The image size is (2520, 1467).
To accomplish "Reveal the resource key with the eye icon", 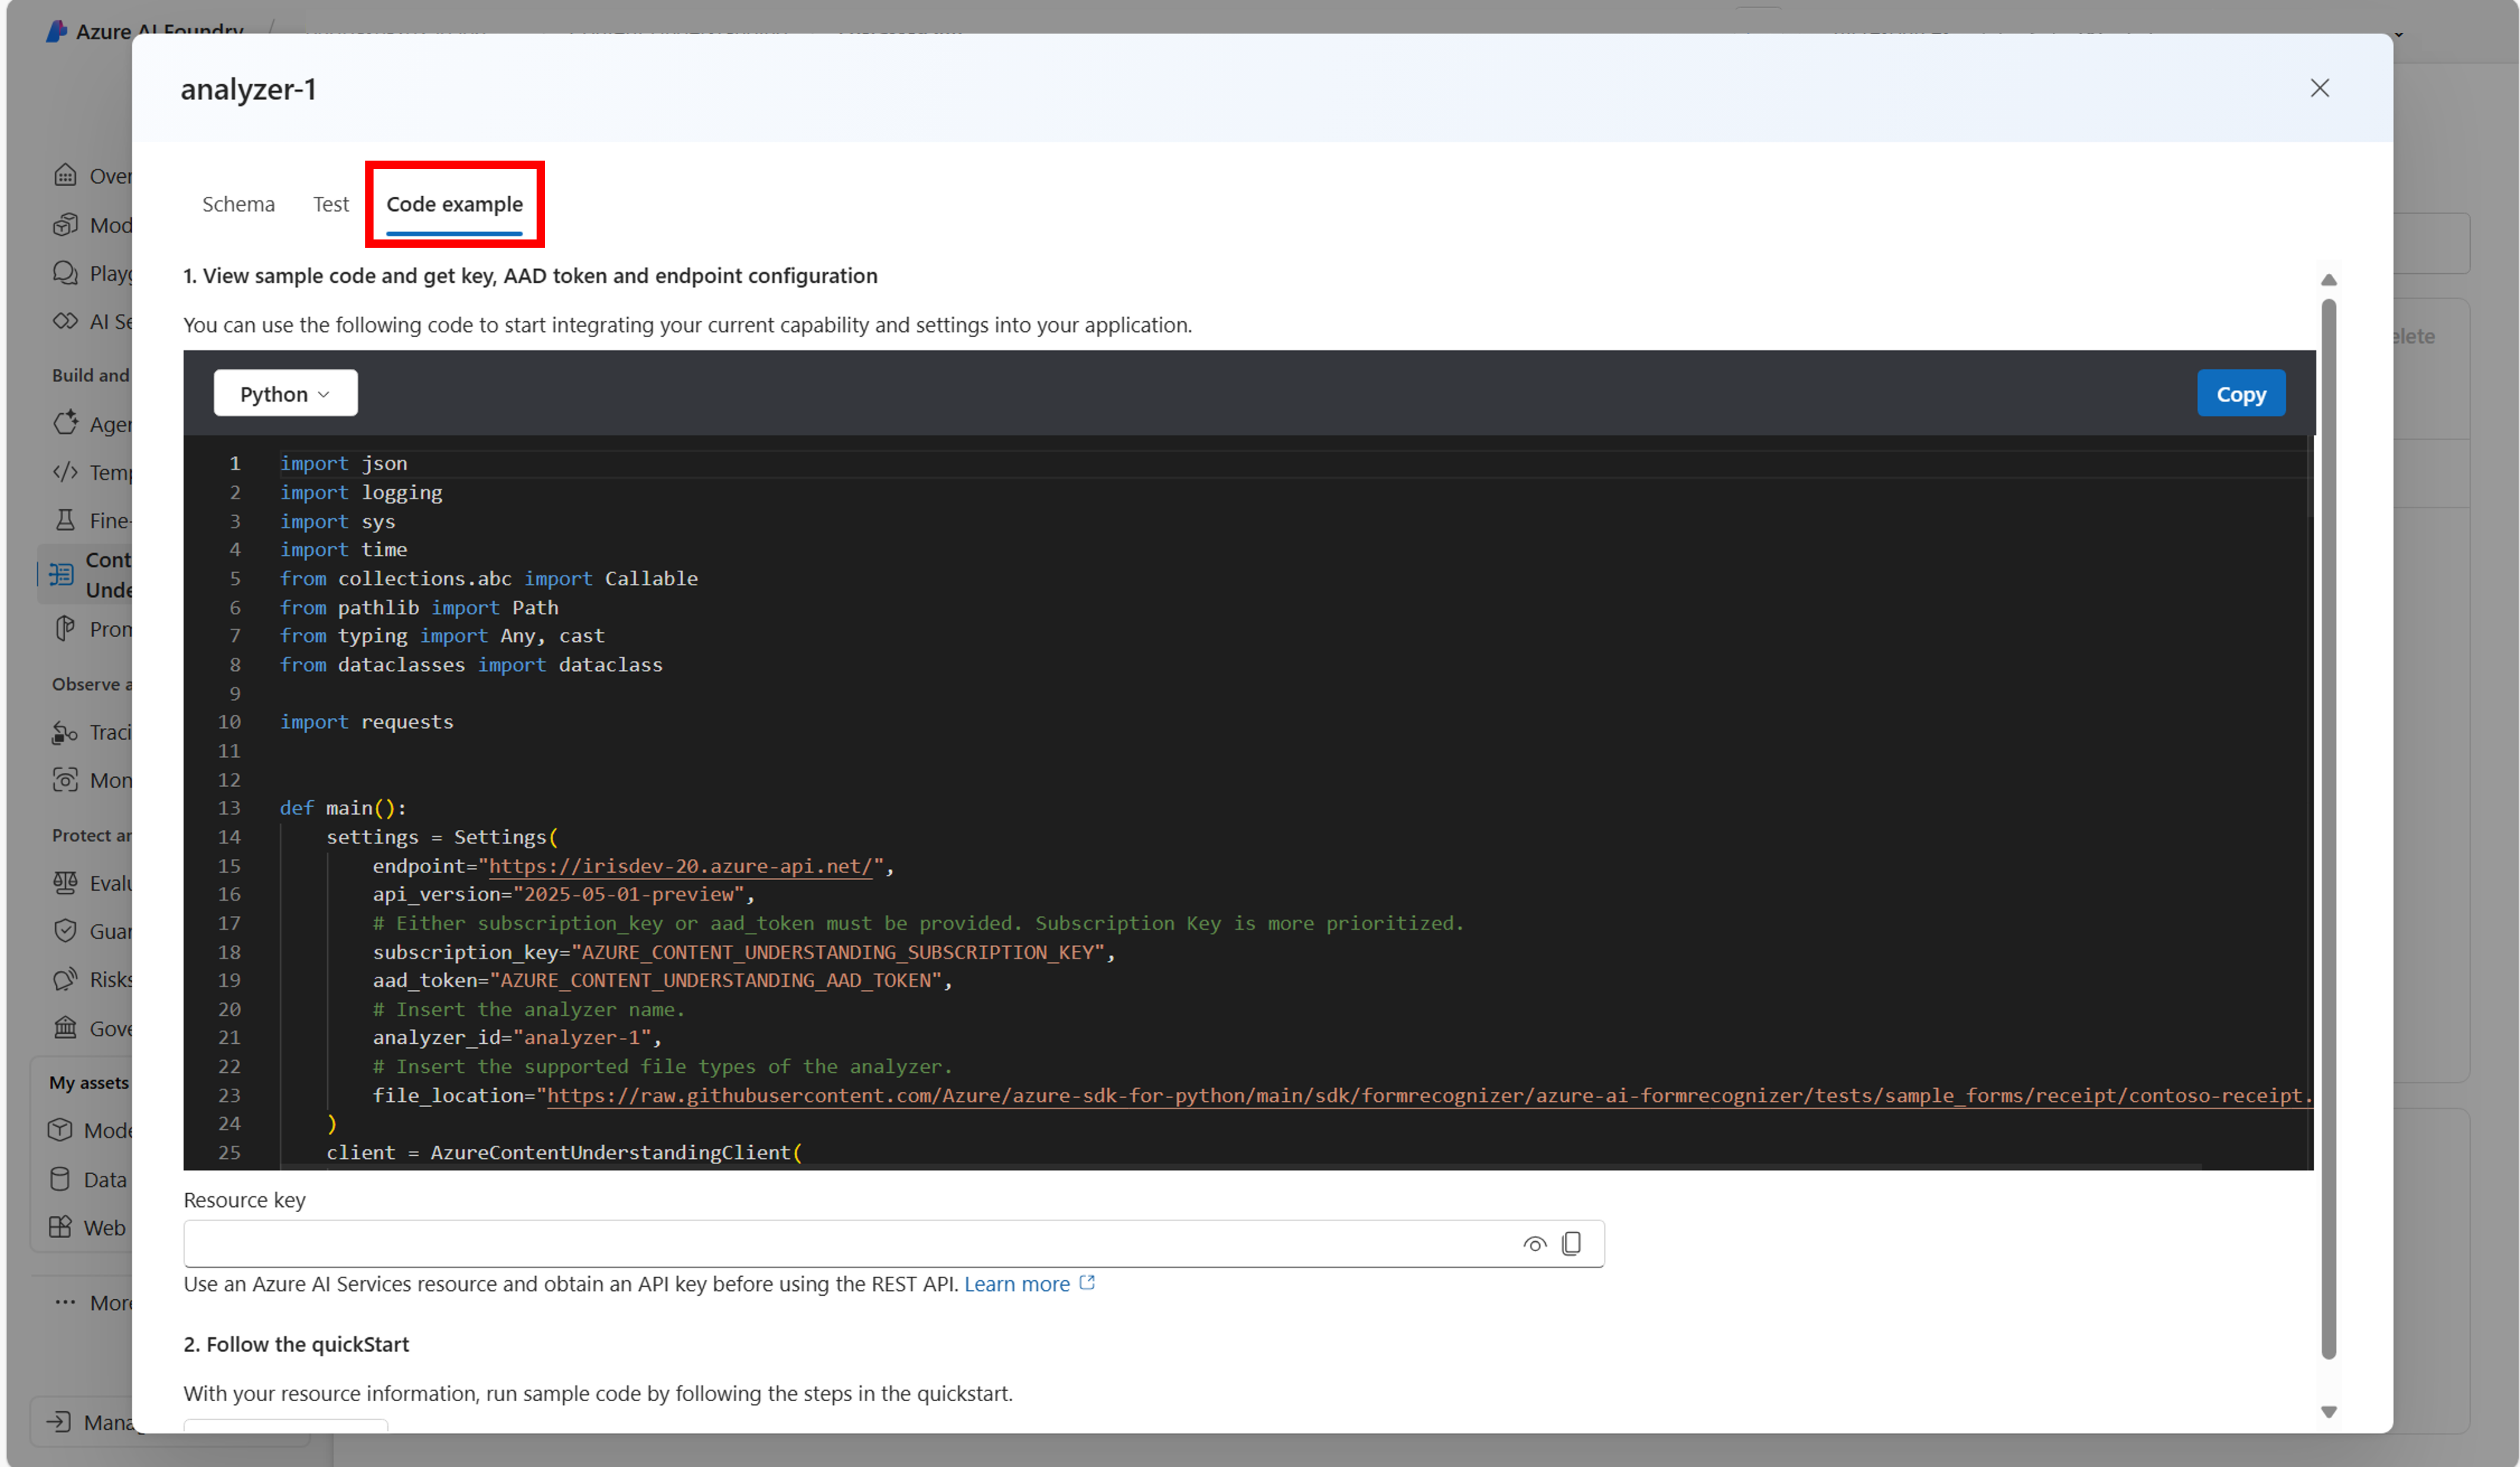I will (x=1534, y=1244).
